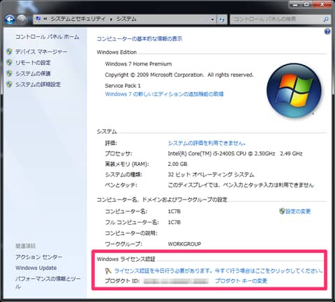Click システムの評価を利用できません link
Viewport: 335px width, 302px height.
point(207,143)
